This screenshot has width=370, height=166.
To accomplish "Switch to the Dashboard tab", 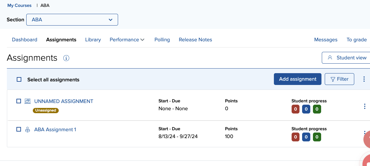I will (25, 40).
